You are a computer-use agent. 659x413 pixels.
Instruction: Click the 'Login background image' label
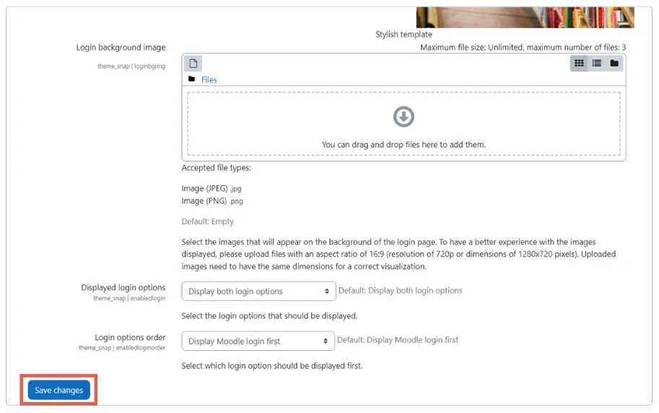click(121, 48)
